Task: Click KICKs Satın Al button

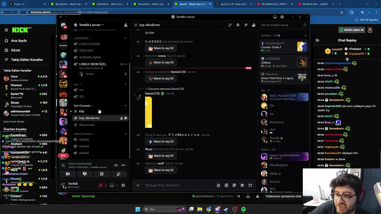Action: click(x=352, y=30)
